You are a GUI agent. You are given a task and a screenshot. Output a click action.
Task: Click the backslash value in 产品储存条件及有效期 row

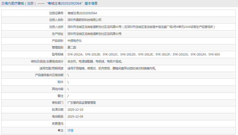click(68, 75)
